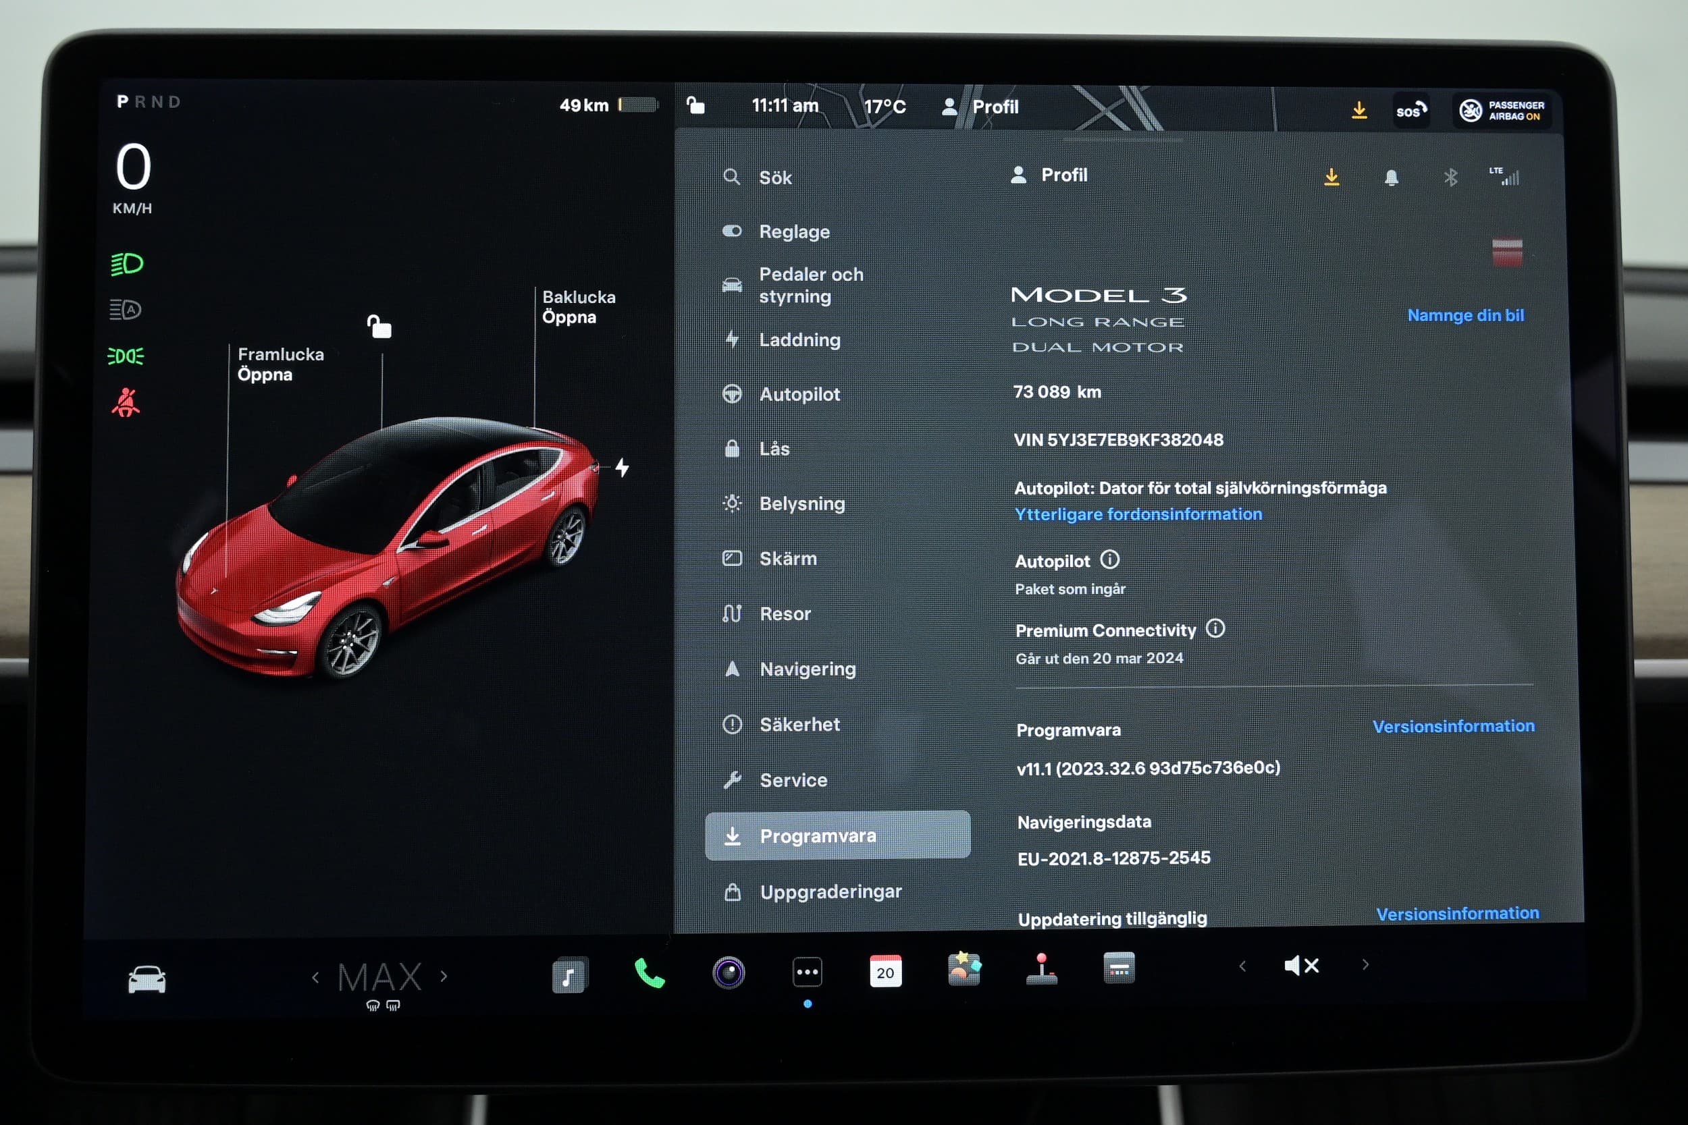Click the parking lights indicator icon
Image resolution: width=1688 pixels, height=1125 pixels.
(x=126, y=356)
